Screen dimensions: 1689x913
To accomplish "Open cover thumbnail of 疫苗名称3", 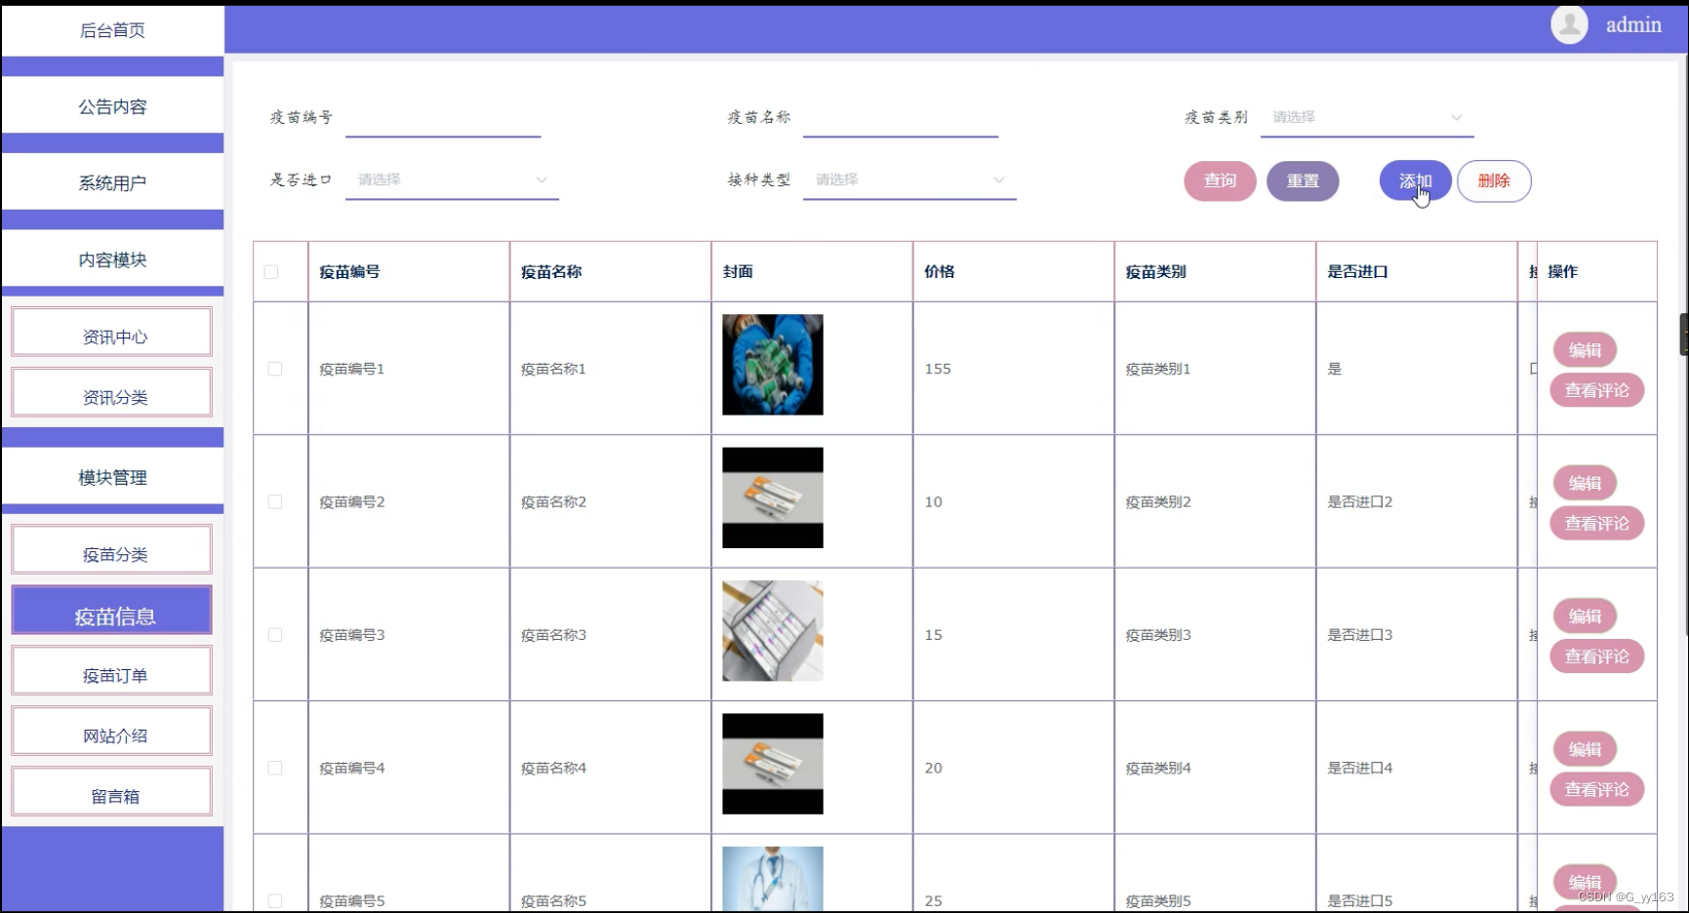I will point(773,631).
